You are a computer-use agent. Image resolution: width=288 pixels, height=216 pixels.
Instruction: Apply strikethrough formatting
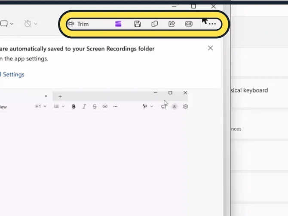95,107
